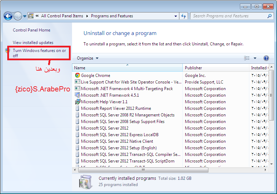Open Control Panel Home link
This screenshot has height=194, width=277.
(x=32, y=30)
